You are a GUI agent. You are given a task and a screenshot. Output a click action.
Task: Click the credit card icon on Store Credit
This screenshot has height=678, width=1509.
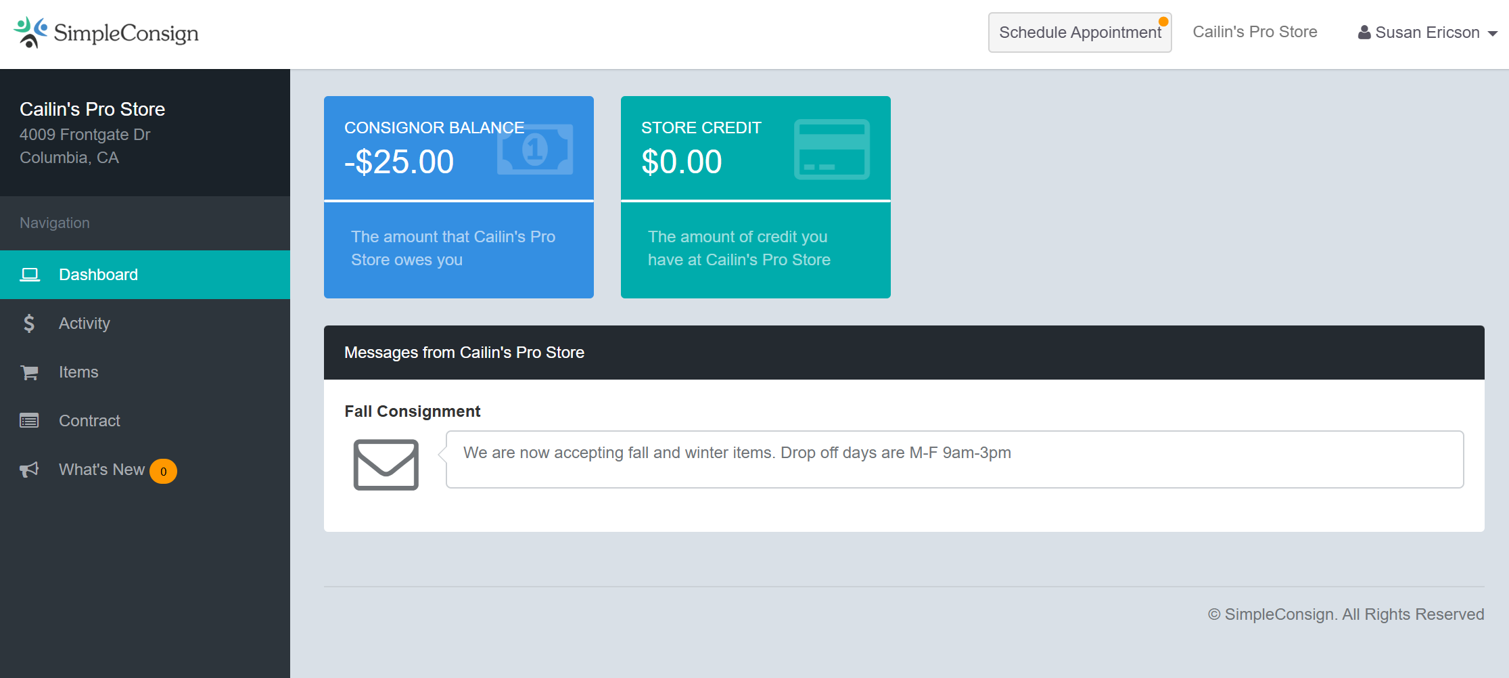(x=832, y=150)
